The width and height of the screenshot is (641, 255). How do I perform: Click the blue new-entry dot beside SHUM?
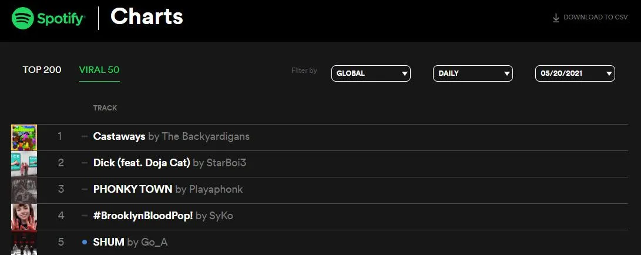point(85,242)
